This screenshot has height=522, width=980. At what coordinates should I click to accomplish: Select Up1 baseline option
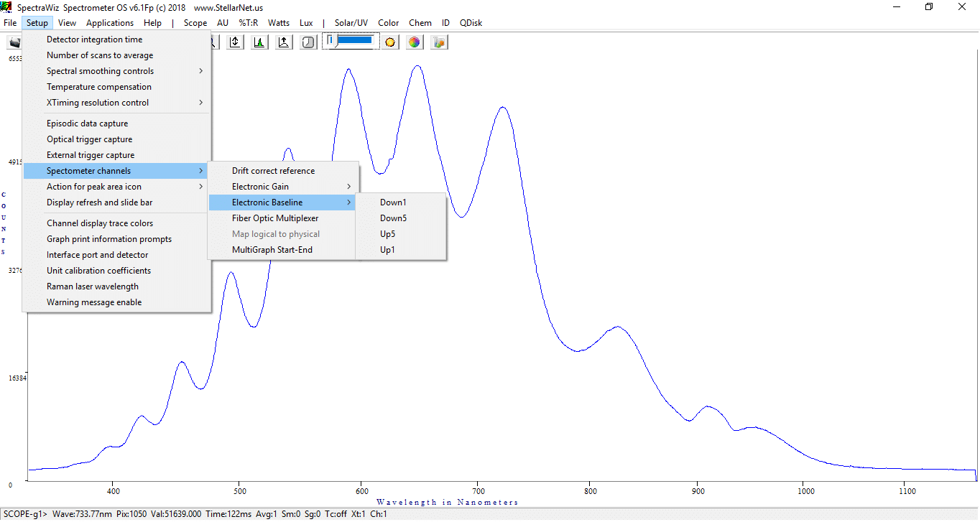[401, 250]
